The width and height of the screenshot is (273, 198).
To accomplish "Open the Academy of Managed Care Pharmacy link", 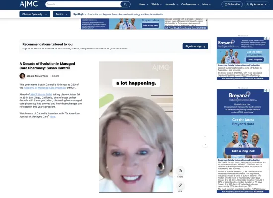I will coord(45,88).
